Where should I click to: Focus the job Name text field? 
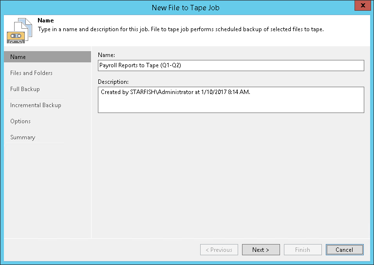(x=231, y=65)
